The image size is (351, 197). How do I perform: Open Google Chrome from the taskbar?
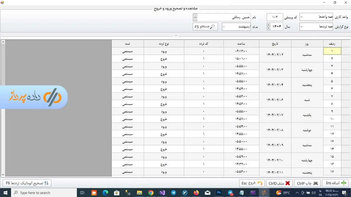pos(151,193)
